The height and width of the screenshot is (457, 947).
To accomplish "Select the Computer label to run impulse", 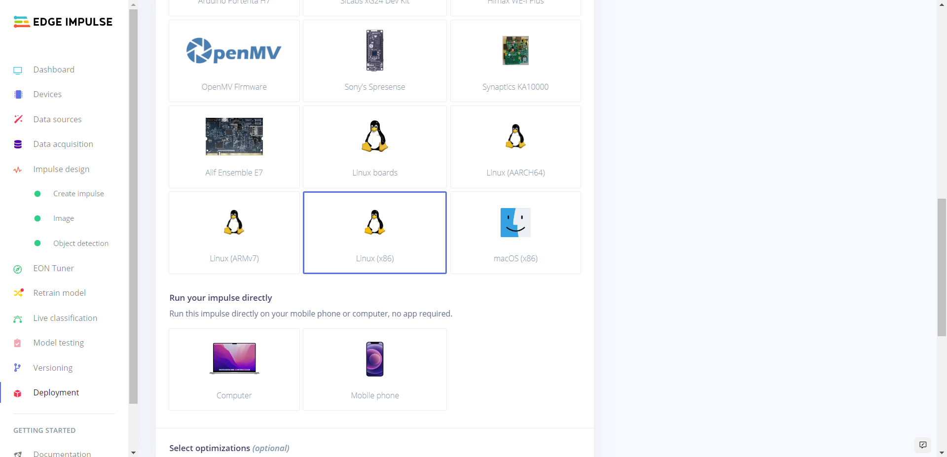I will [x=234, y=395].
